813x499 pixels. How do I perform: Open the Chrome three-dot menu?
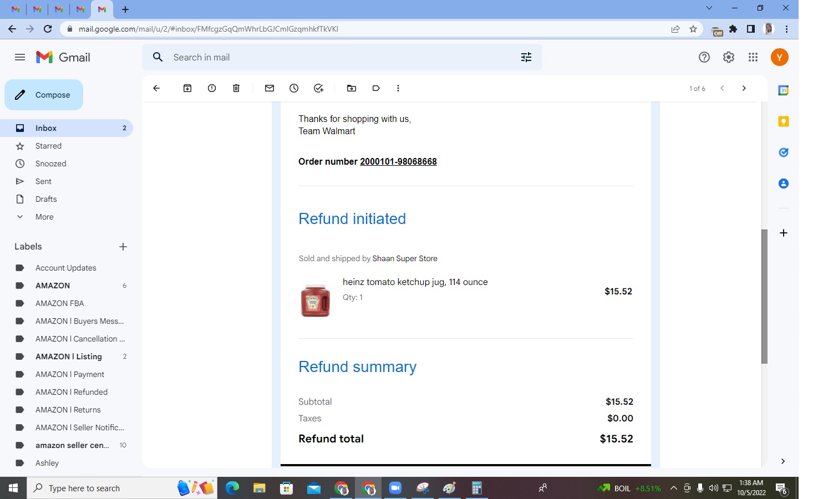point(786,29)
